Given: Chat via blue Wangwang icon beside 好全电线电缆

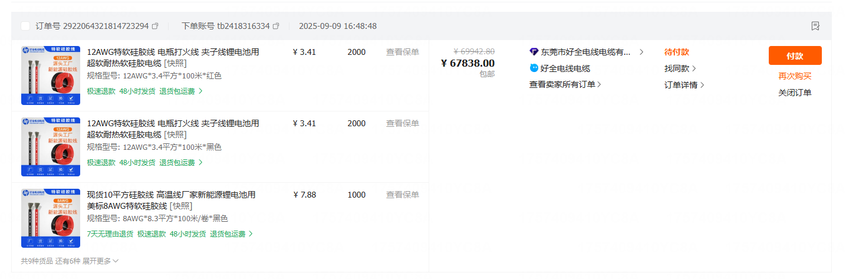Looking at the screenshot, I should tap(534, 68).
